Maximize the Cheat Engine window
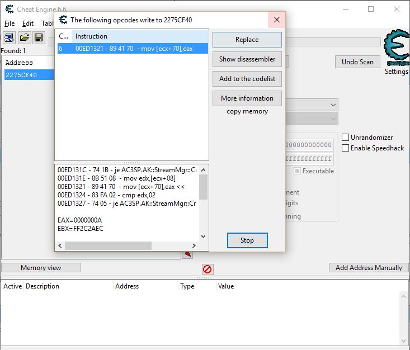 click(371, 9)
